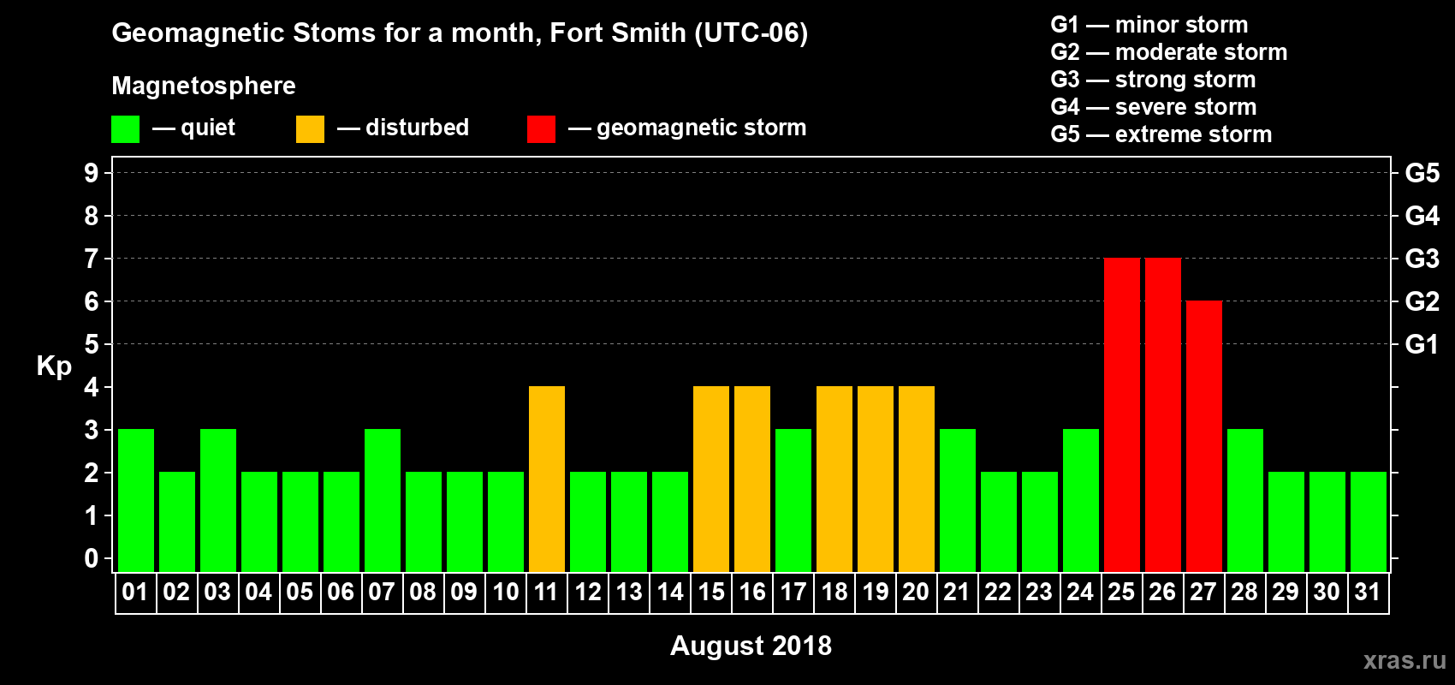Click the 'G1 — minor storm' legend line
1455x685 pixels.
pos(1149,25)
